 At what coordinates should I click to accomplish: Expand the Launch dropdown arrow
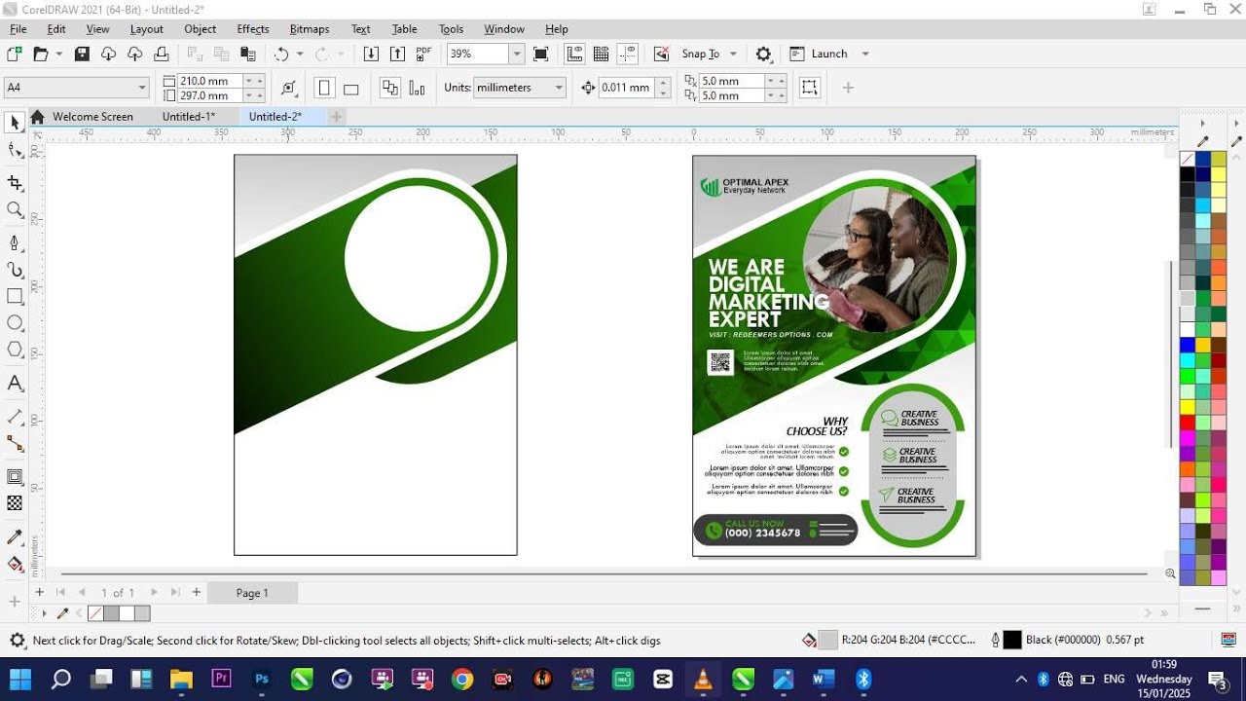tap(865, 54)
